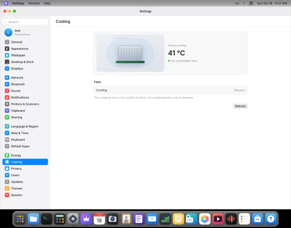Open the Calendar app showing 18
This screenshot has width=291, height=228.
99,219
